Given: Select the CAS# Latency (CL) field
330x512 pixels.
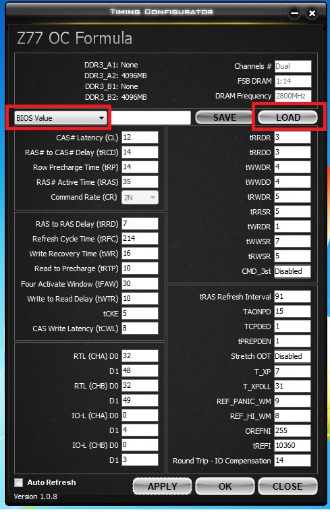Looking at the screenshot, I should click(x=140, y=137).
